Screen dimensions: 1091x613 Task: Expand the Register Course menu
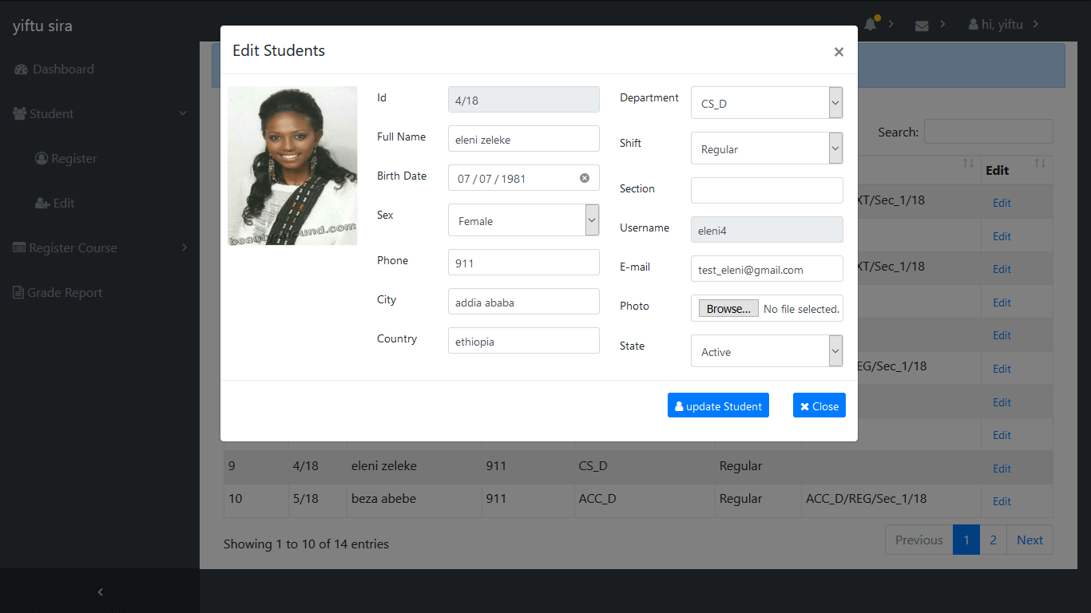pyautogui.click(x=73, y=248)
